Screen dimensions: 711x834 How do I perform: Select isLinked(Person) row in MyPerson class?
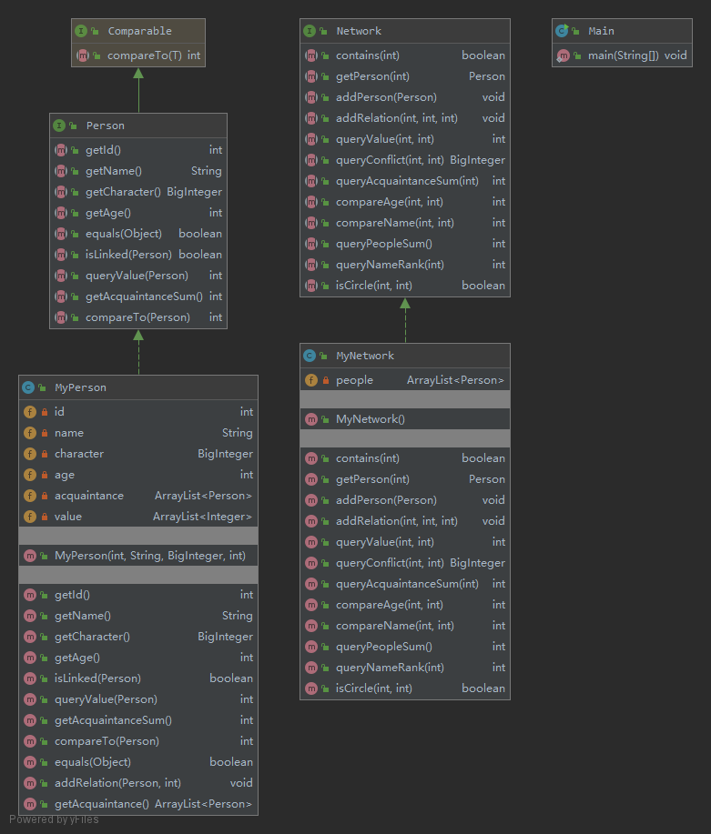click(138, 678)
